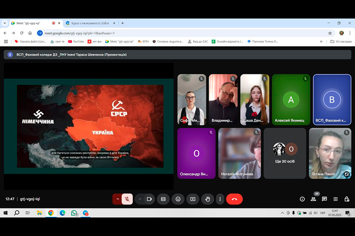355x236 pixels.
Task: Expand video settings arrow beside camera
Action: coord(140,199)
